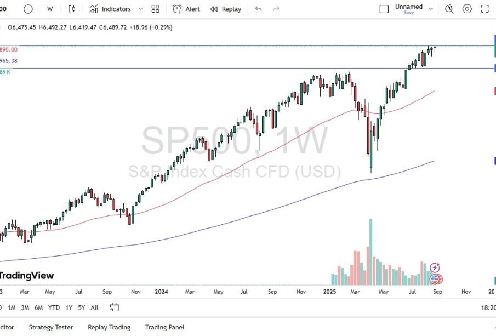The image size is (496, 336).
Task: Switch to the Strategy Tester tab
Action: pos(50,327)
